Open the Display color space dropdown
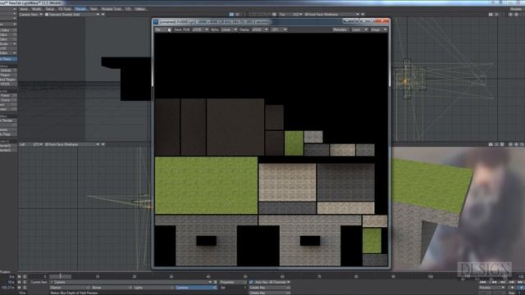Viewport: 525px width, 295px height. [260, 29]
